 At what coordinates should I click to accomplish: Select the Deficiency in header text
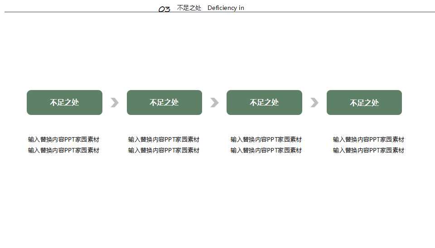[x=226, y=8]
